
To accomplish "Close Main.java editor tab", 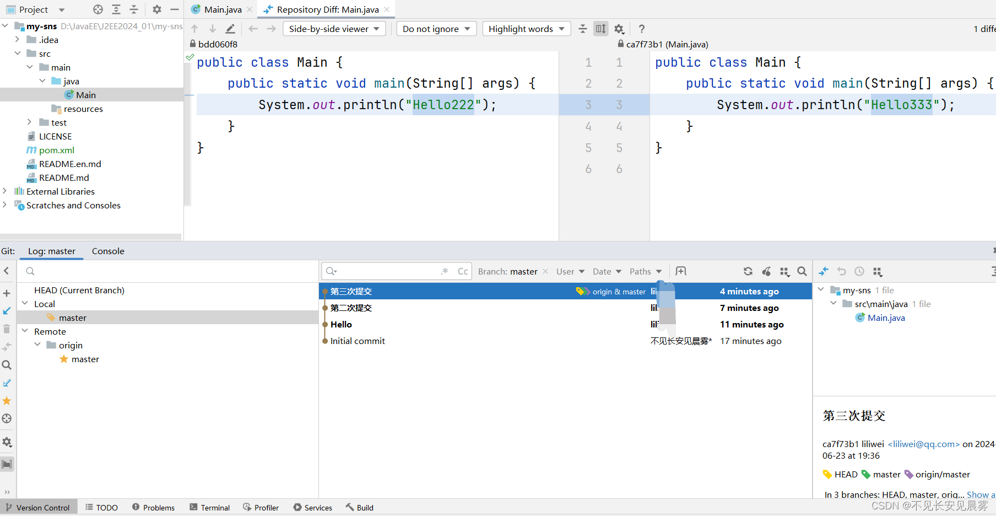I will [250, 9].
